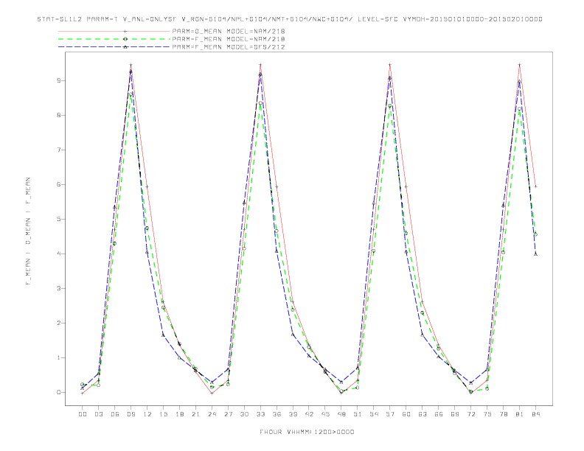The height and width of the screenshot is (451, 584).
Task: Click x-axis forecast hour label 51
Action: pyautogui.click(x=358, y=414)
